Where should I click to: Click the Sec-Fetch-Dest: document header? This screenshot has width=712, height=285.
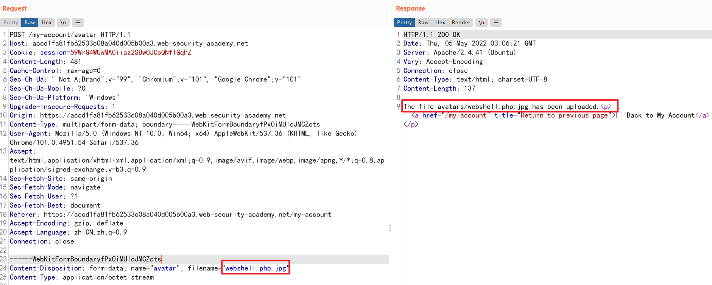[x=55, y=205]
